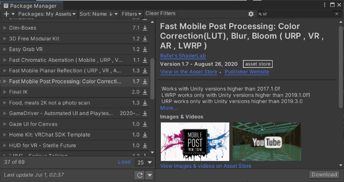Select HUD for VR - Sterile Future
The image size is (344, 182).
(x=42, y=146)
